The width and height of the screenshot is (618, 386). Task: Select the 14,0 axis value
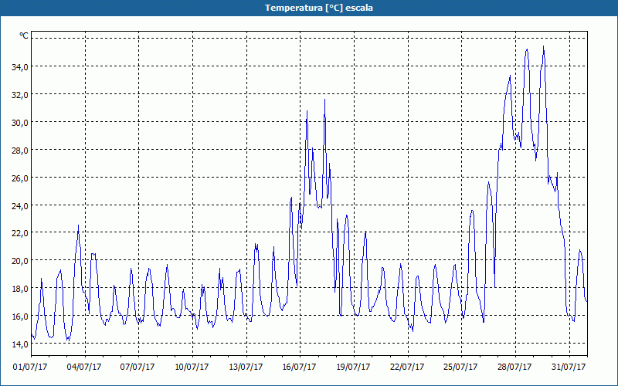pos(20,344)
